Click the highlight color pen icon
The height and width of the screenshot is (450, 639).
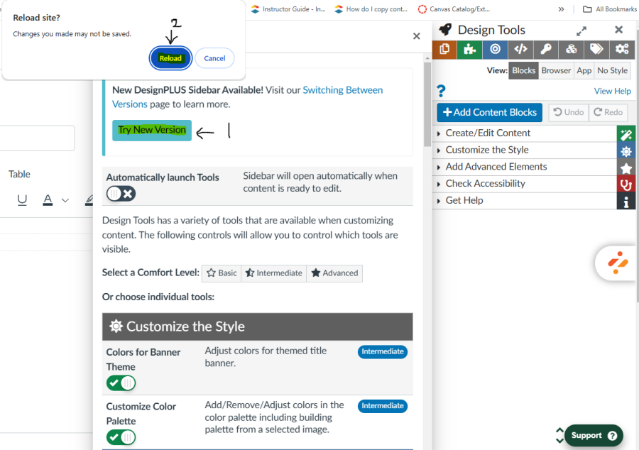coord(89,200)
